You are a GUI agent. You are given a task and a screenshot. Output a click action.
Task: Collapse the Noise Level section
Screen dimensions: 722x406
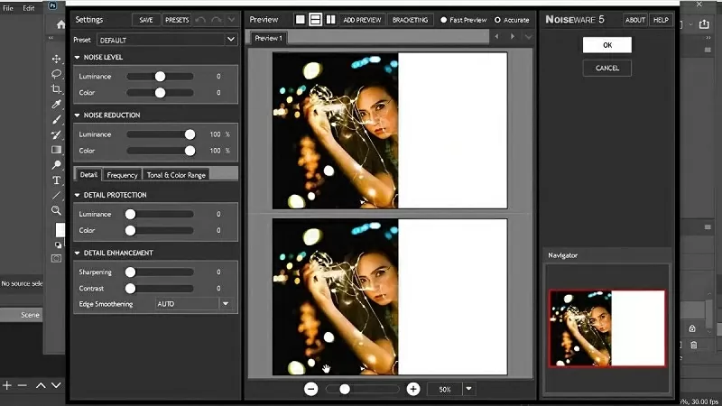[x=78, y=58]
